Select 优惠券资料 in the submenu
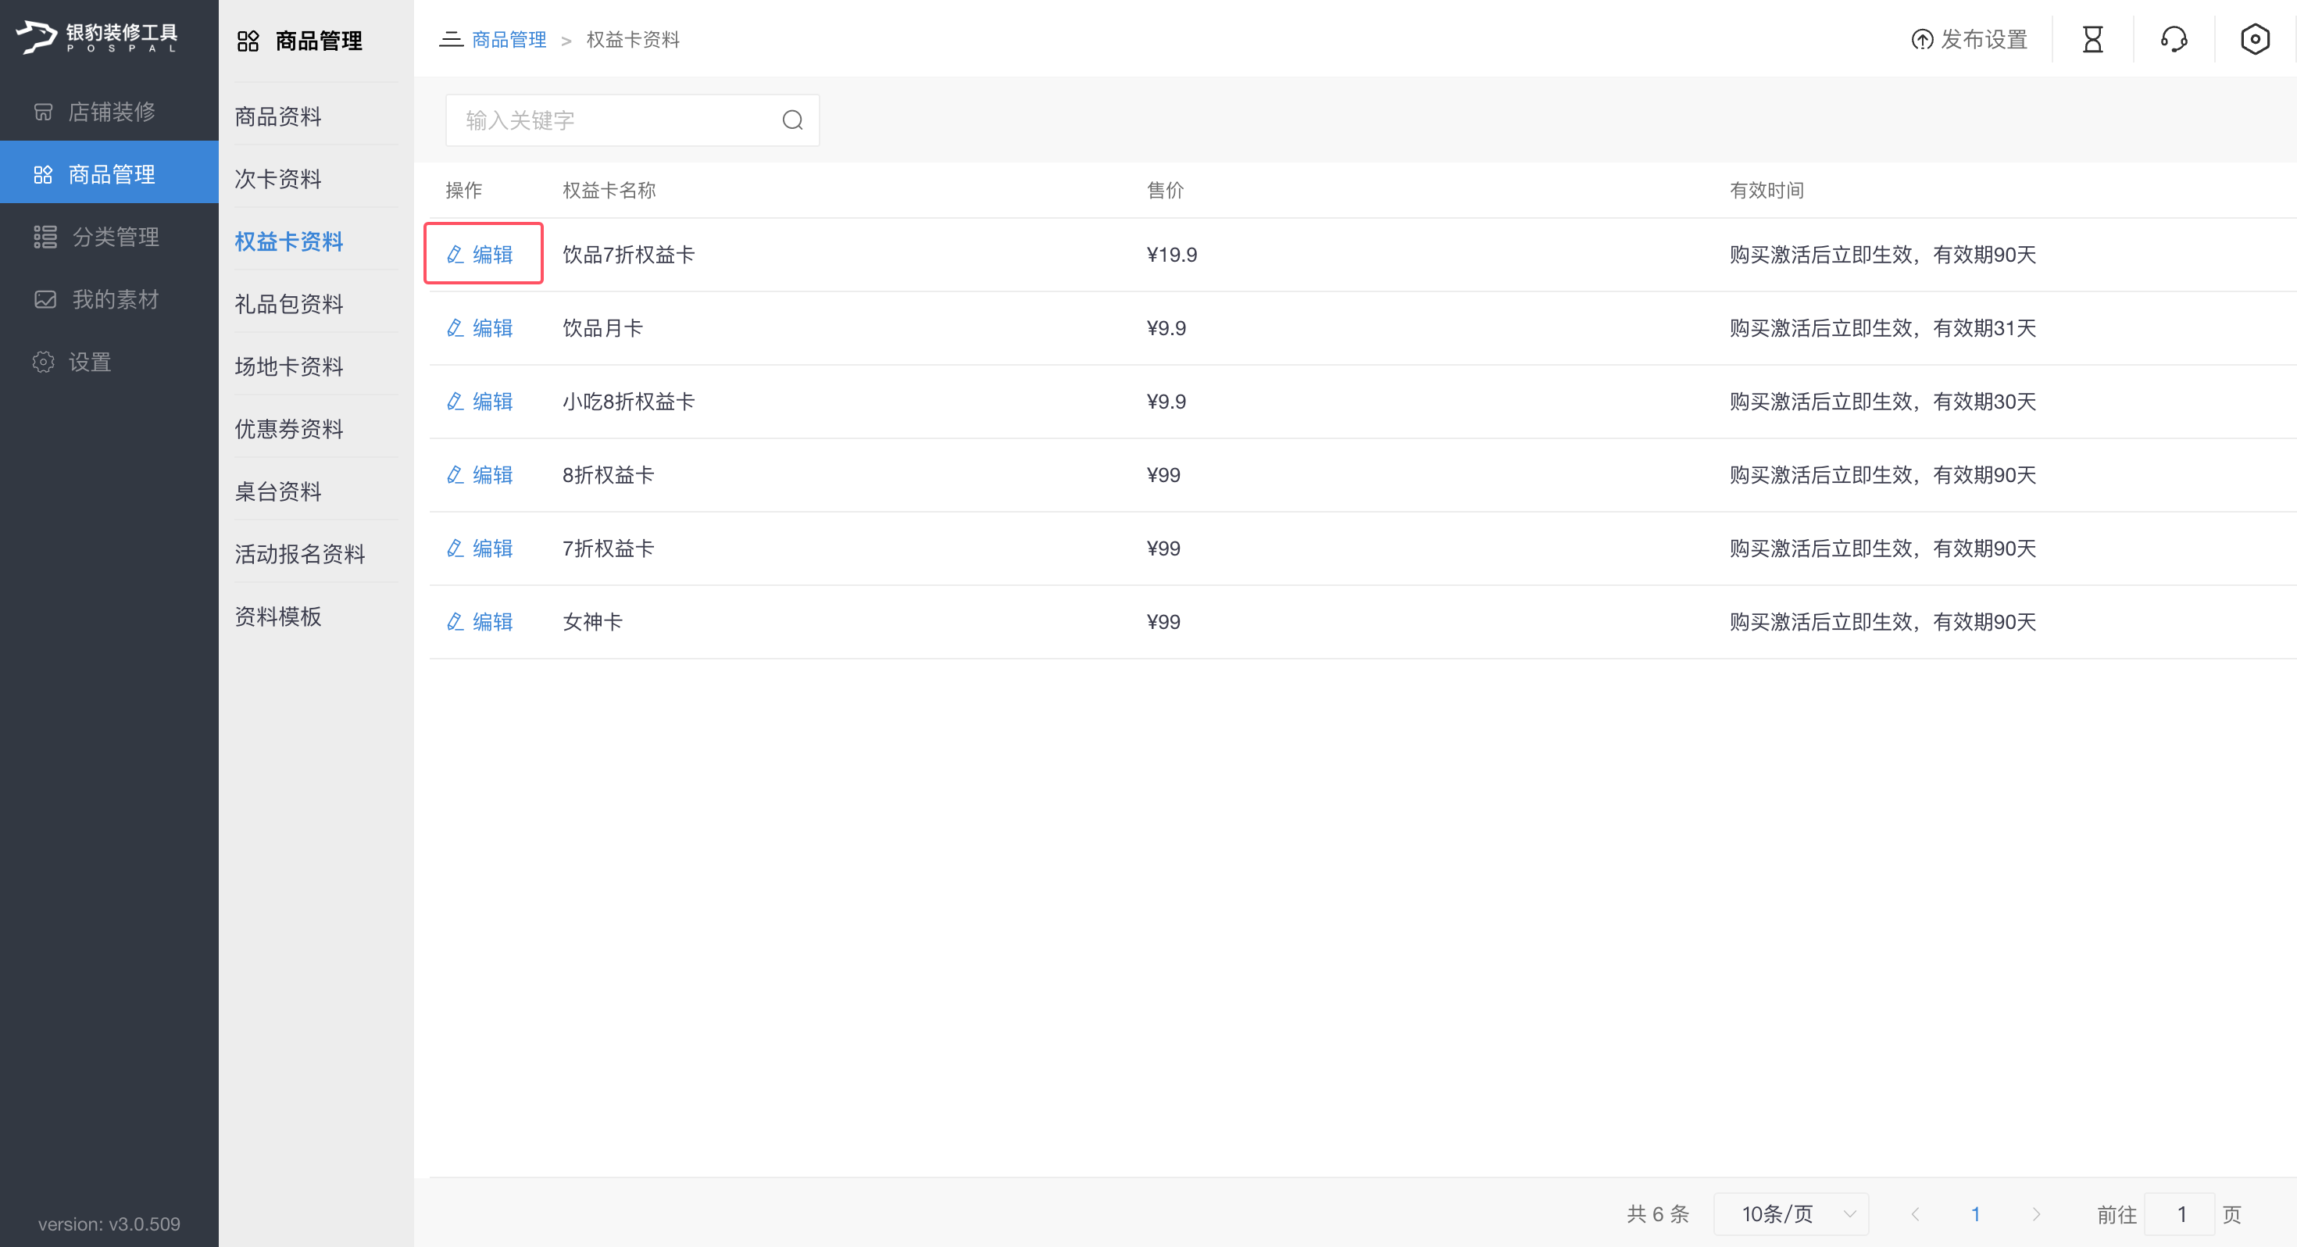 (x=289, y=429)
